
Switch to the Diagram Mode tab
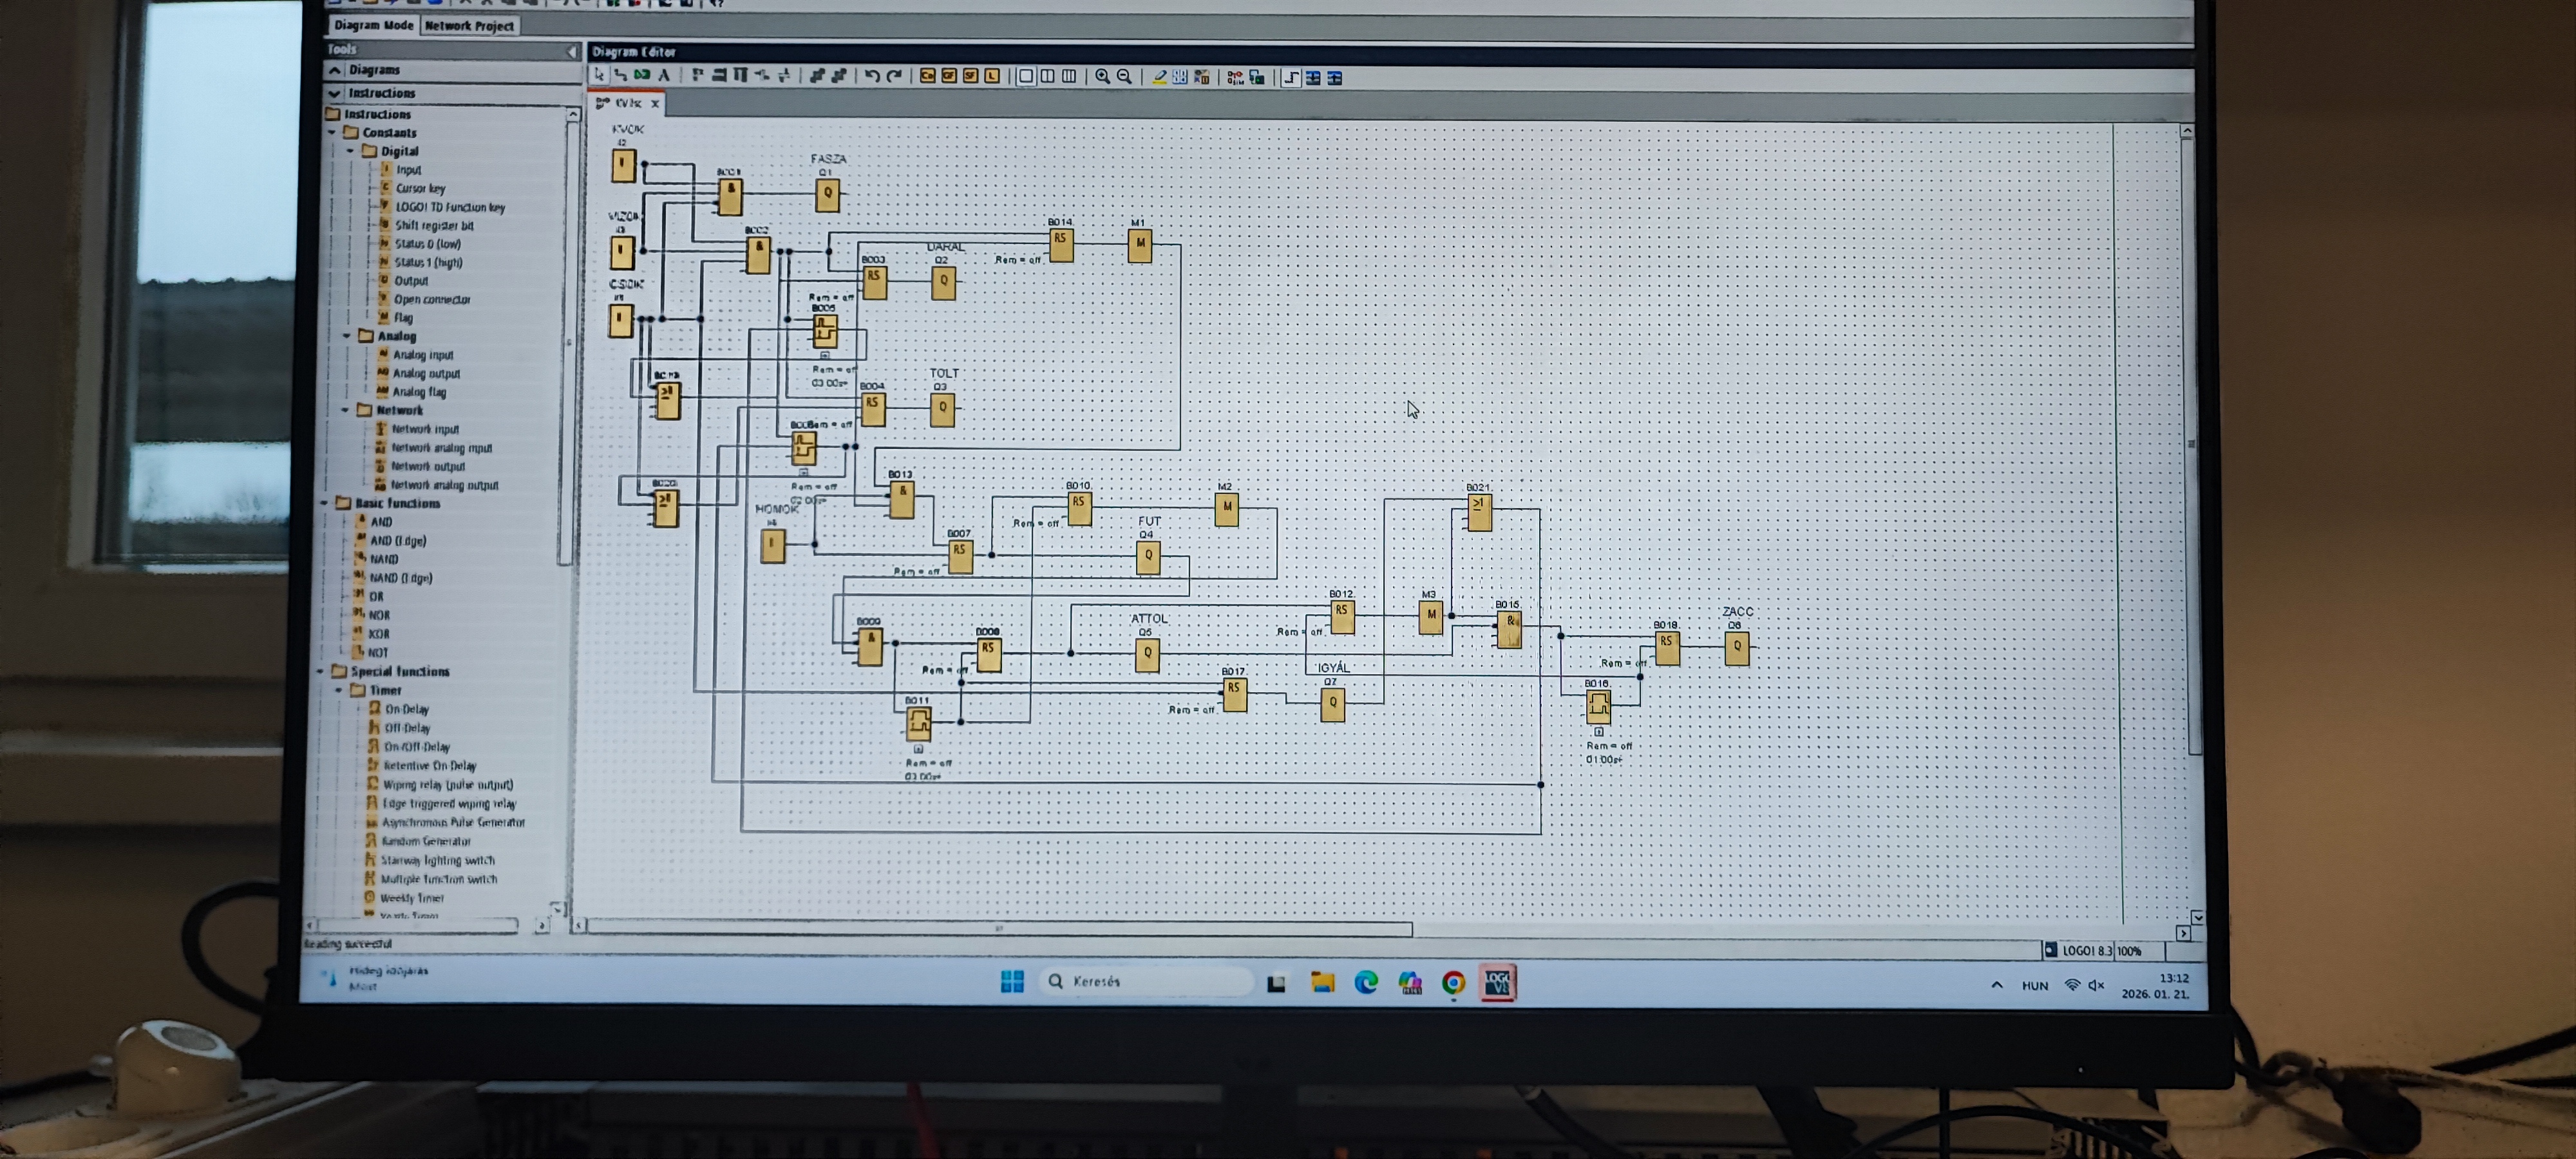point(373,25)
